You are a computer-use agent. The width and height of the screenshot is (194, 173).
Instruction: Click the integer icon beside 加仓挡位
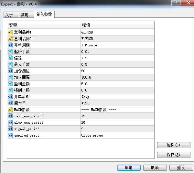click(10, 71)
